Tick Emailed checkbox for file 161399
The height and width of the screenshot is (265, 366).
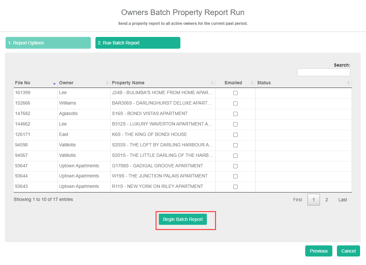click(x=235, y=93)
